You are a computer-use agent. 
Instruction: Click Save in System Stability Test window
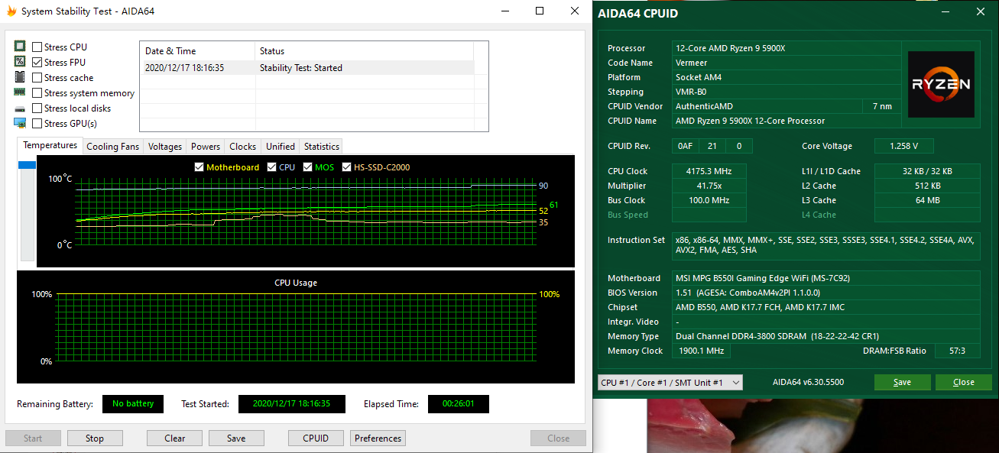click(236, 438)
